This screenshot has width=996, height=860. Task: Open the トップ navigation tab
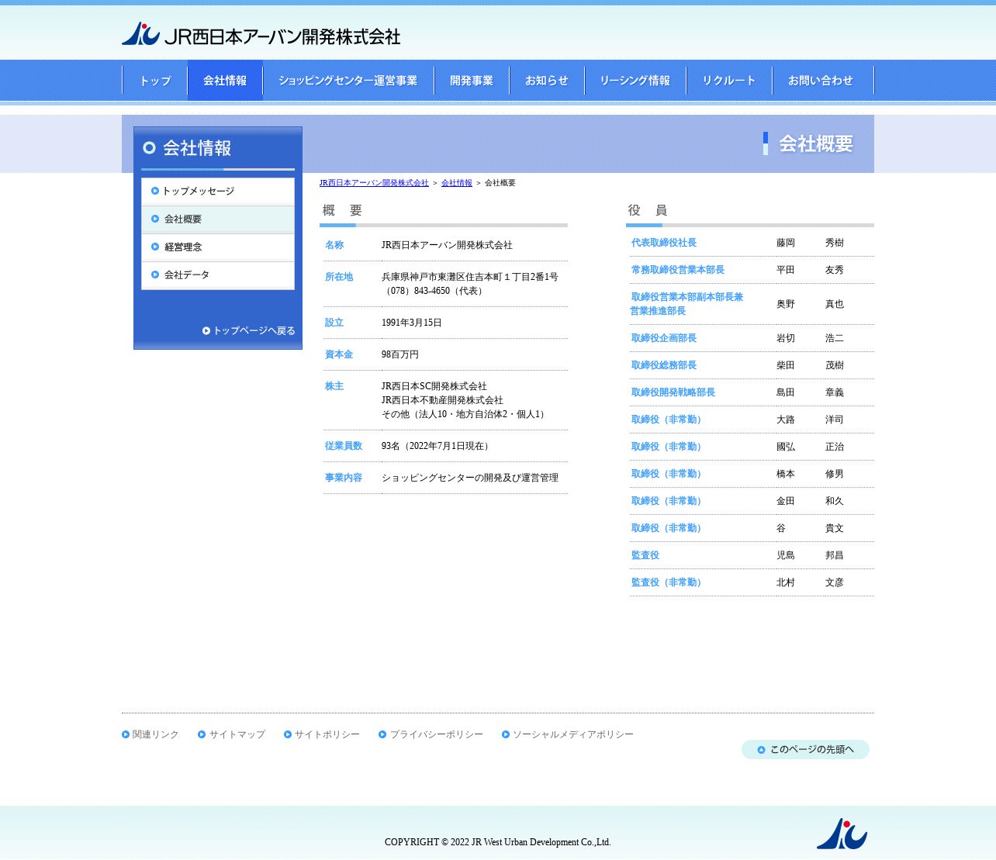coord(155,81)
